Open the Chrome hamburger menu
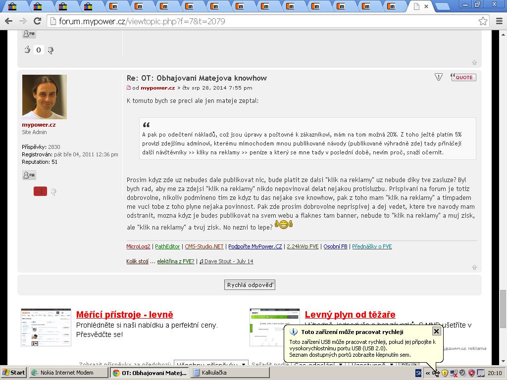The image size is (507, 380). pos(499,21)
